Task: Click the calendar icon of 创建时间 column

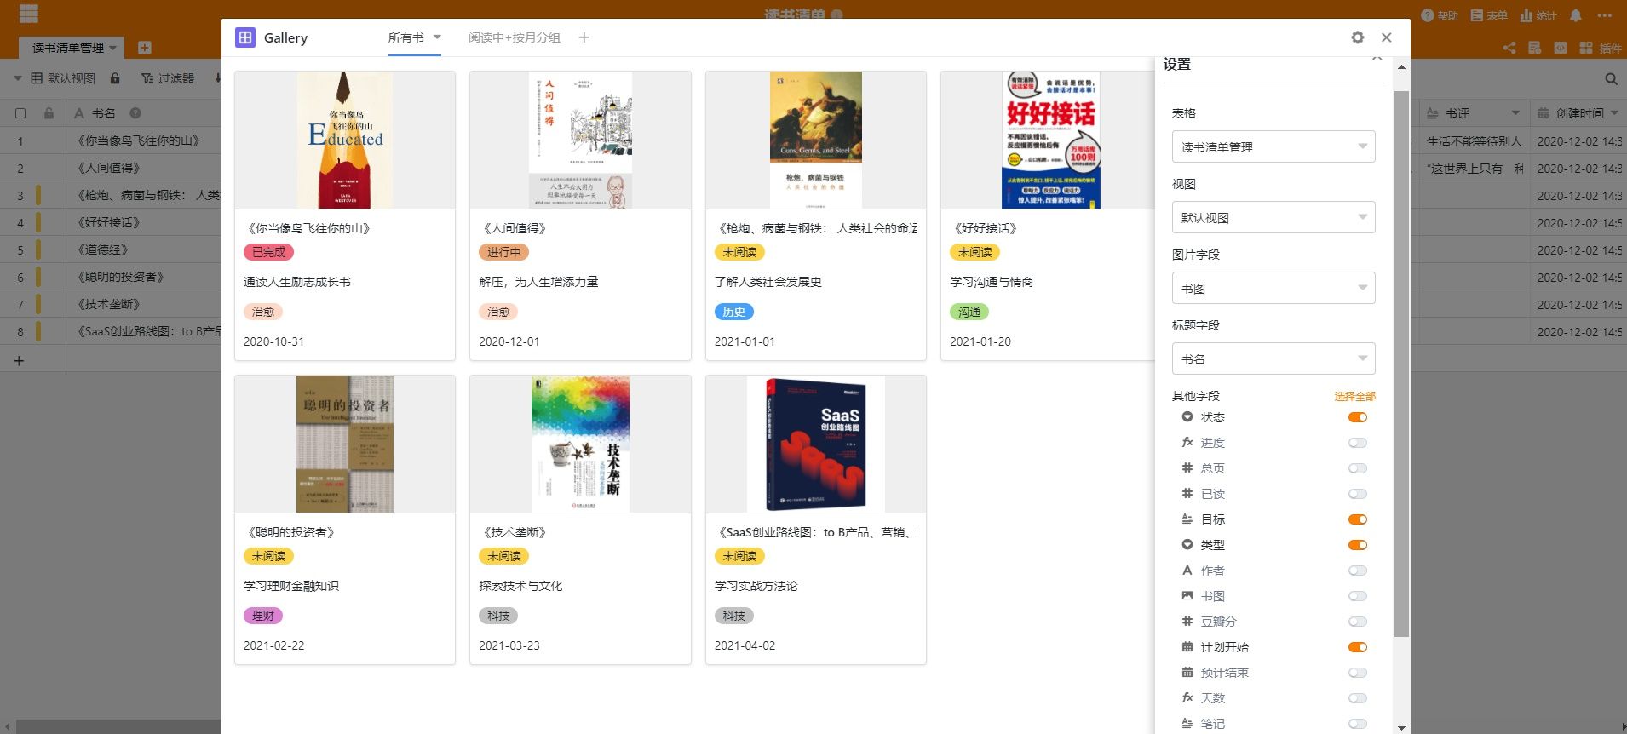Action: (1543, 113)
